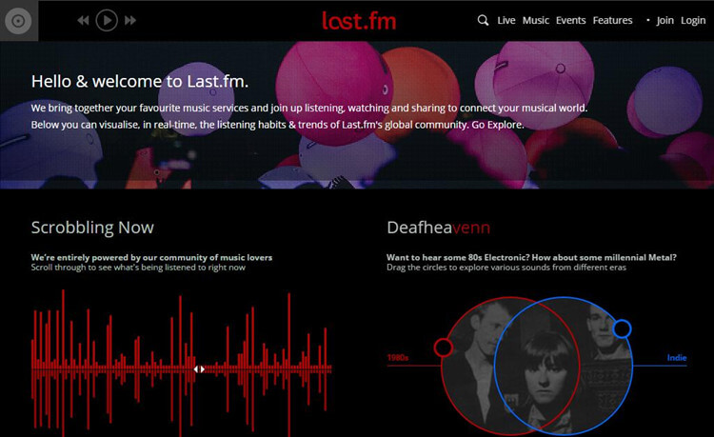Viewport: 714px width, 437px height.
Task: Select the red 1980s circle handle
Action: coord(443,348)
